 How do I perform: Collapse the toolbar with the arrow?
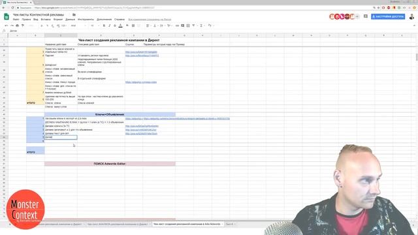tap(414, 25)
